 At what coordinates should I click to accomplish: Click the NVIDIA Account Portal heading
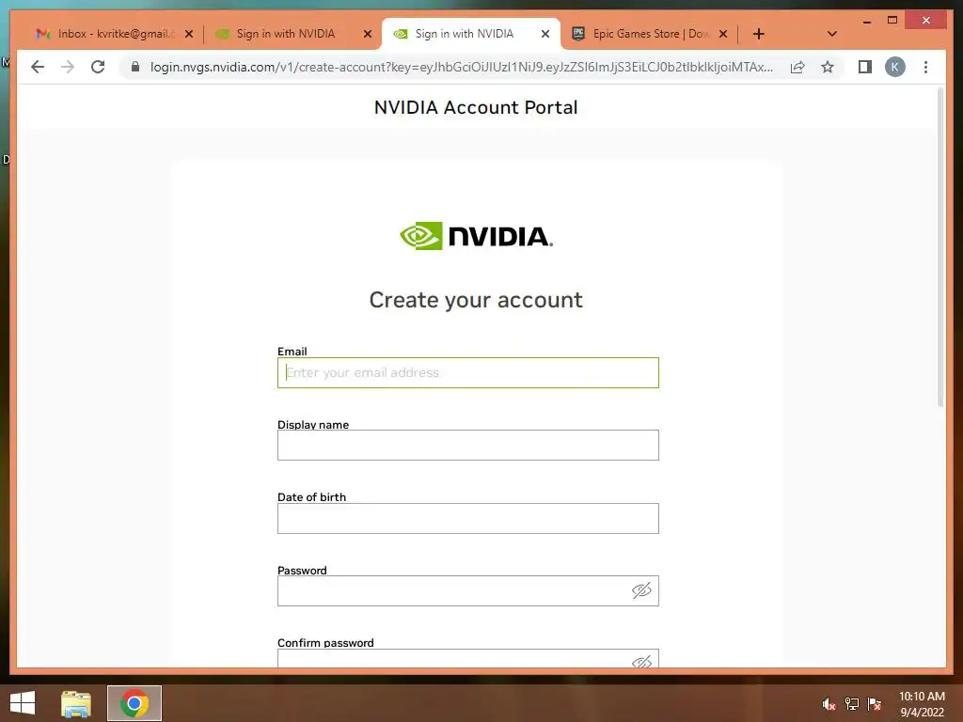coord(476,107)
